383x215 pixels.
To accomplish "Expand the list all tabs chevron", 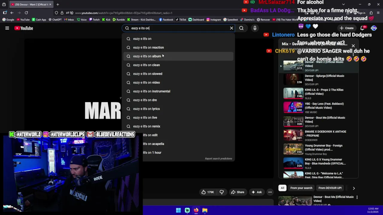I will [x=343, y=4].
